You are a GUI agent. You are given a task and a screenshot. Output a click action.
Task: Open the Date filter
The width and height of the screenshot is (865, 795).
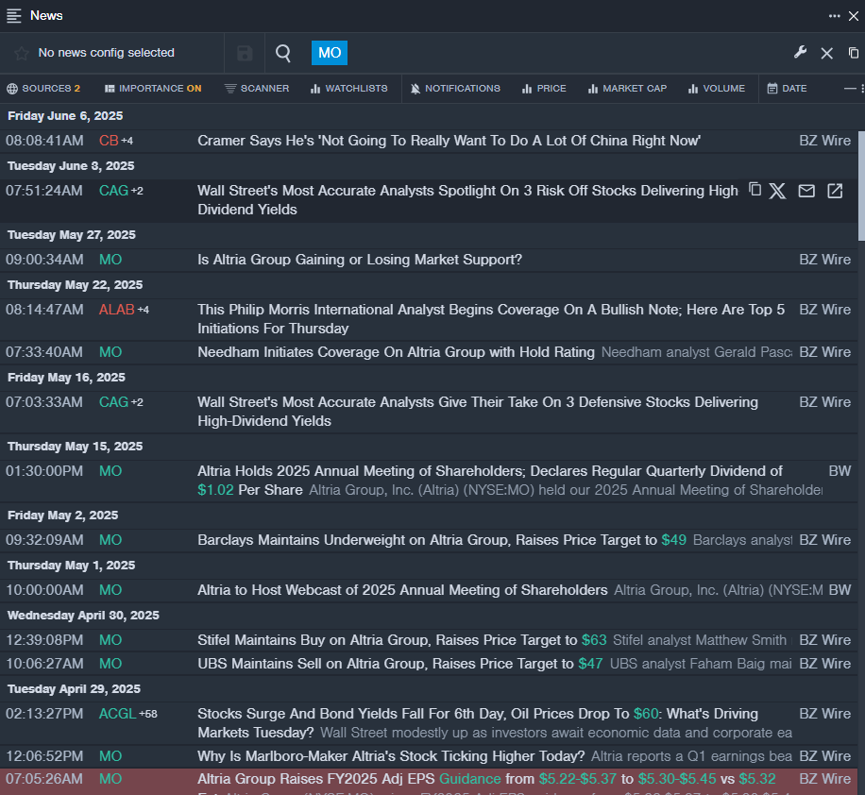pyautogui.click(x=787, y=88)
